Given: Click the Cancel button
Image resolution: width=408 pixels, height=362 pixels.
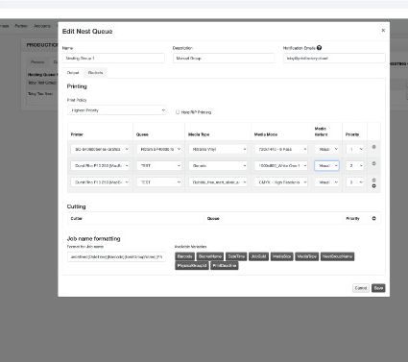Looking at the screenshot, I should coord(361,288).
